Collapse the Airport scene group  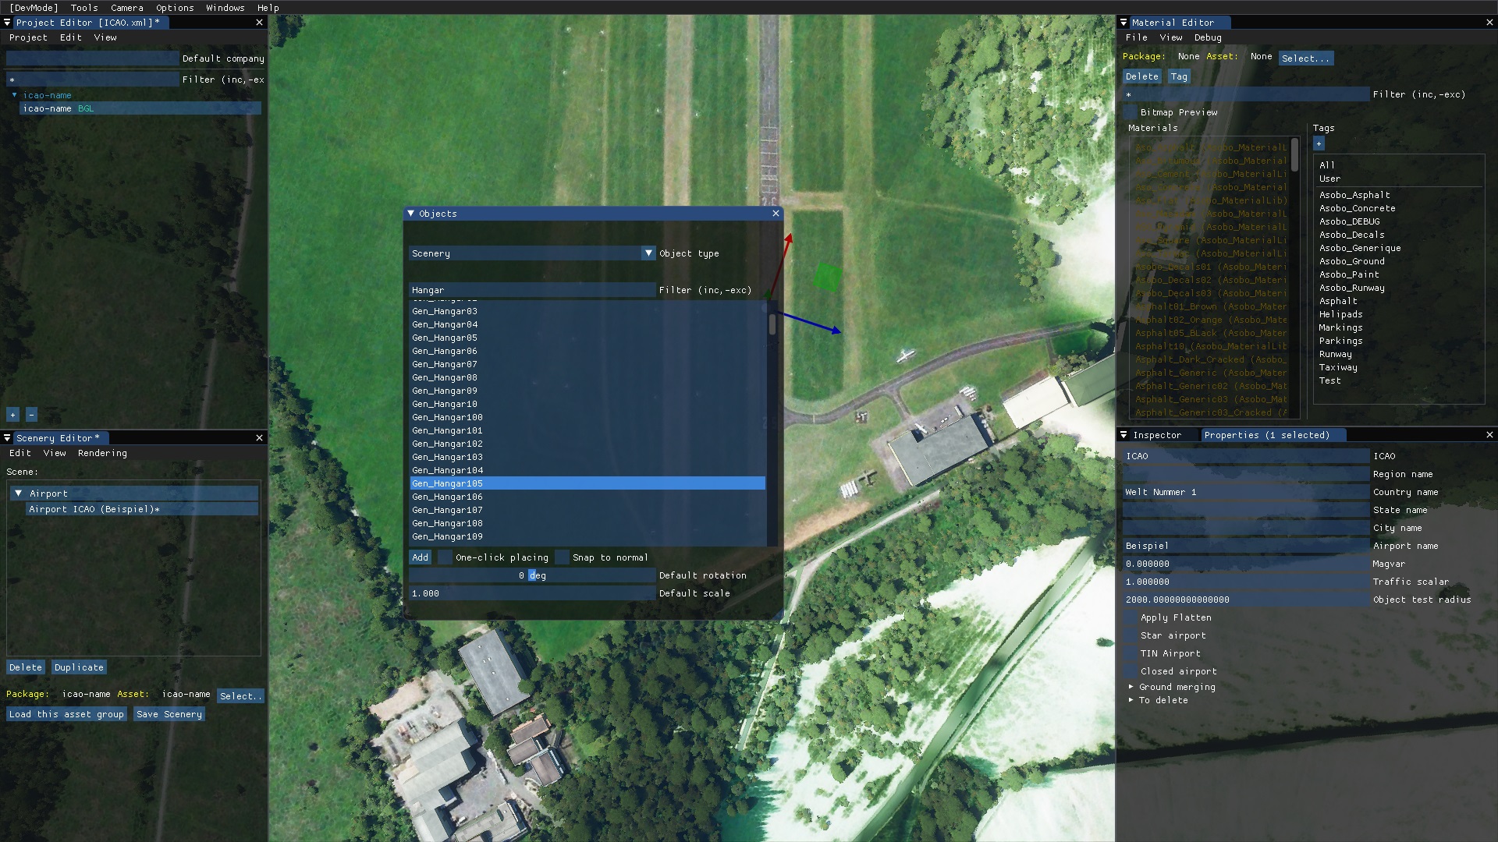pos(18,494)
